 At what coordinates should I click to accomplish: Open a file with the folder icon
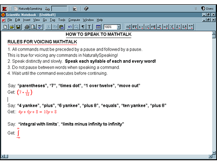tap(12, 27)
